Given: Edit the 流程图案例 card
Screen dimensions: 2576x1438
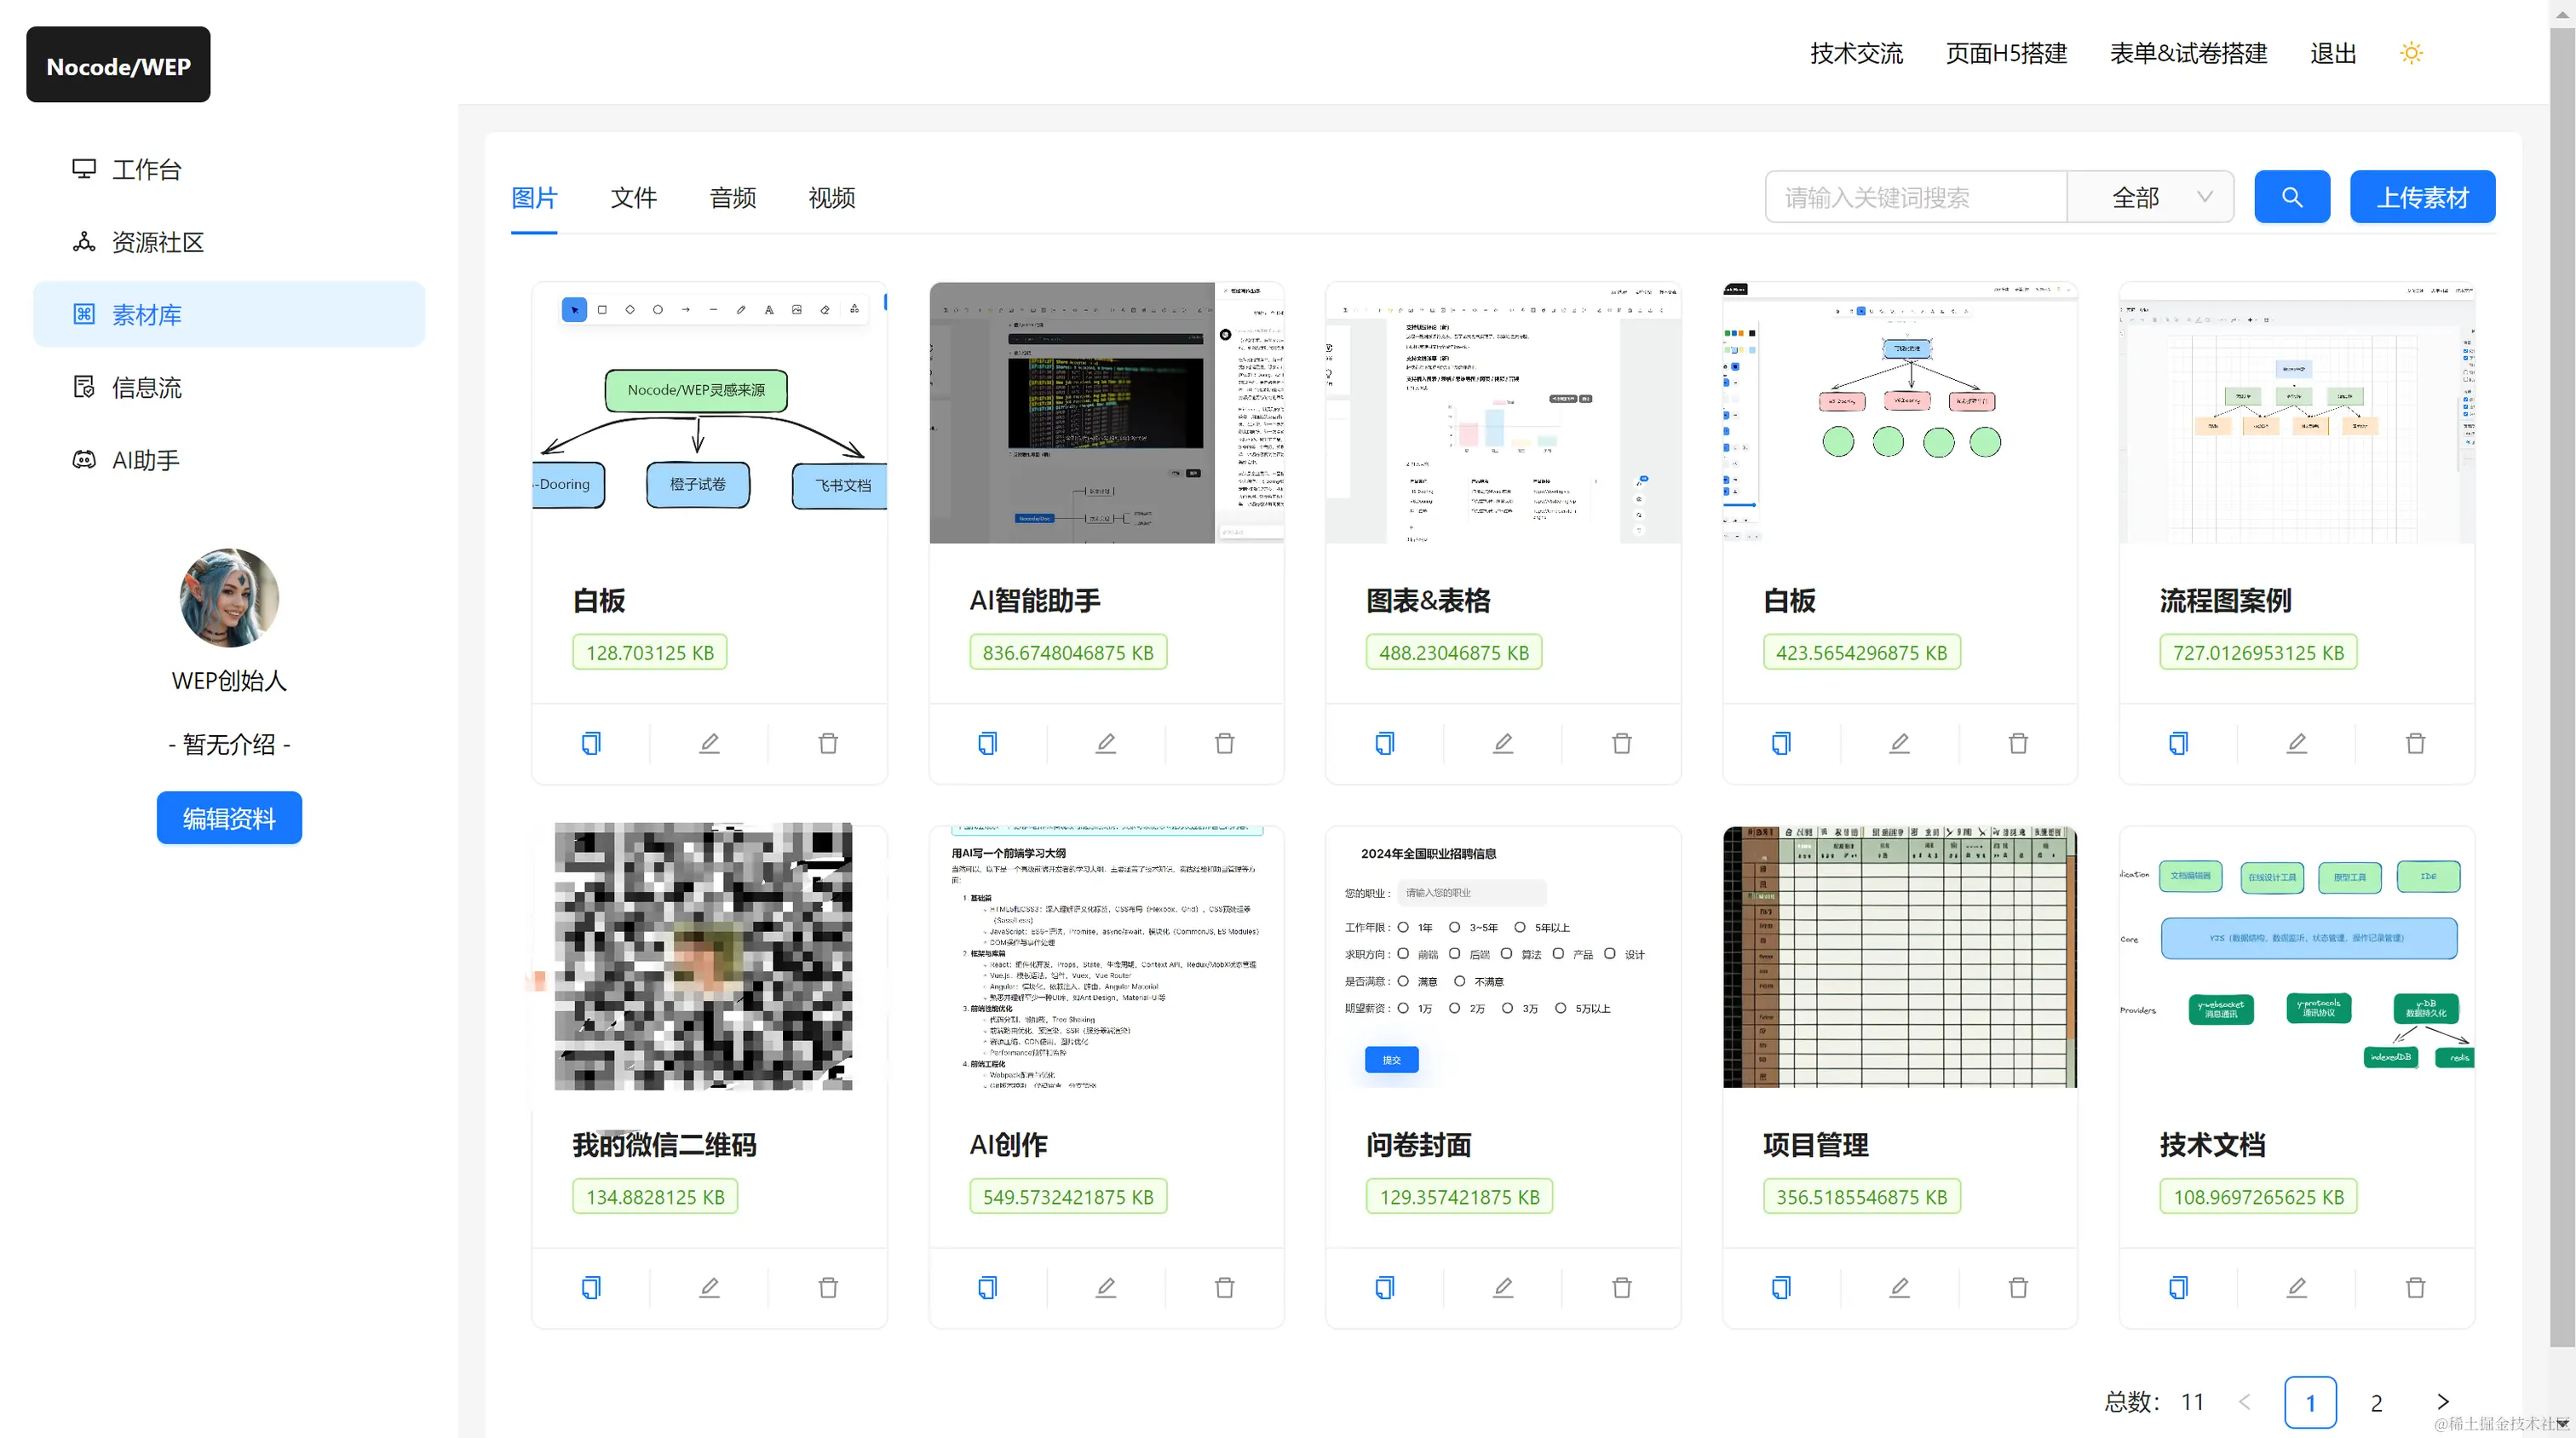Looking at the screenshot, I should (2297, 743).
